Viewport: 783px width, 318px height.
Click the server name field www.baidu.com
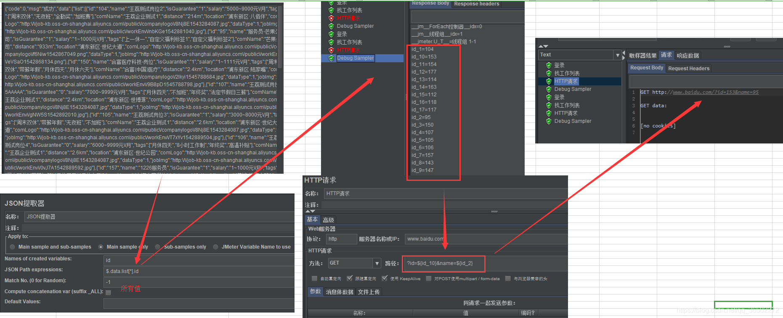(486, 239)
